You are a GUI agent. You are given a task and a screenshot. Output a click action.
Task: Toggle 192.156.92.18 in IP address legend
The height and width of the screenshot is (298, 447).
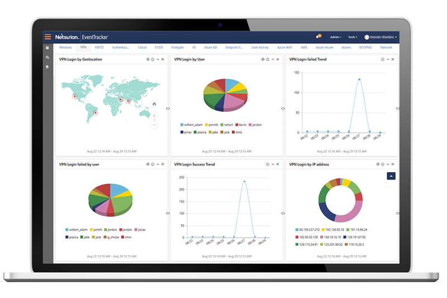[x=332, y=230]
